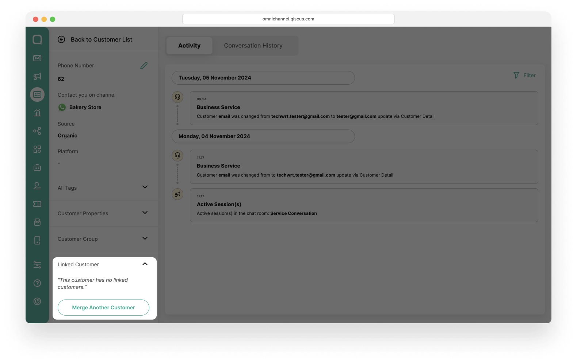The width and height of the screenshot is (577, 363).
Task: Click the power logout icon in sidebar
Action: pos(37,301)
